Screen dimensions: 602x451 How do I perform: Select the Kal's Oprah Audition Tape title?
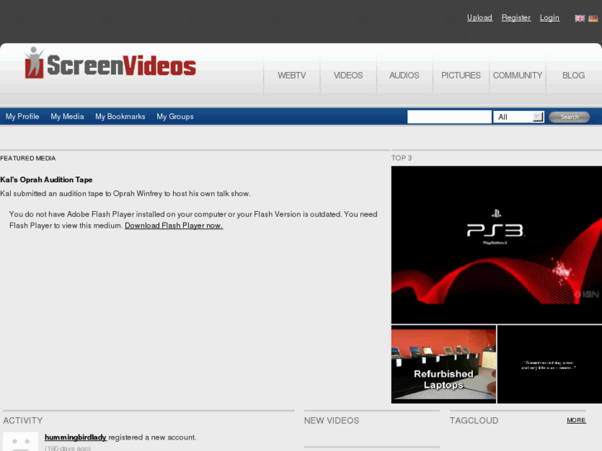point(46,180)
